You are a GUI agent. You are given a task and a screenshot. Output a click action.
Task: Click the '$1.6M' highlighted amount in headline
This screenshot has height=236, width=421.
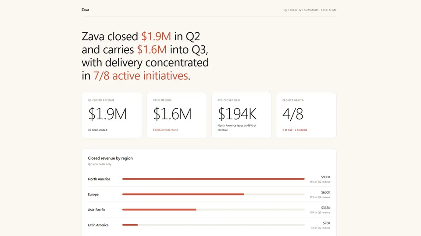(152, 49)
